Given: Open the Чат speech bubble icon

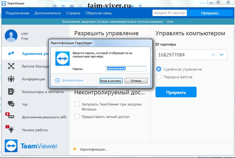Looking at the screenshot, I should 11,104.
